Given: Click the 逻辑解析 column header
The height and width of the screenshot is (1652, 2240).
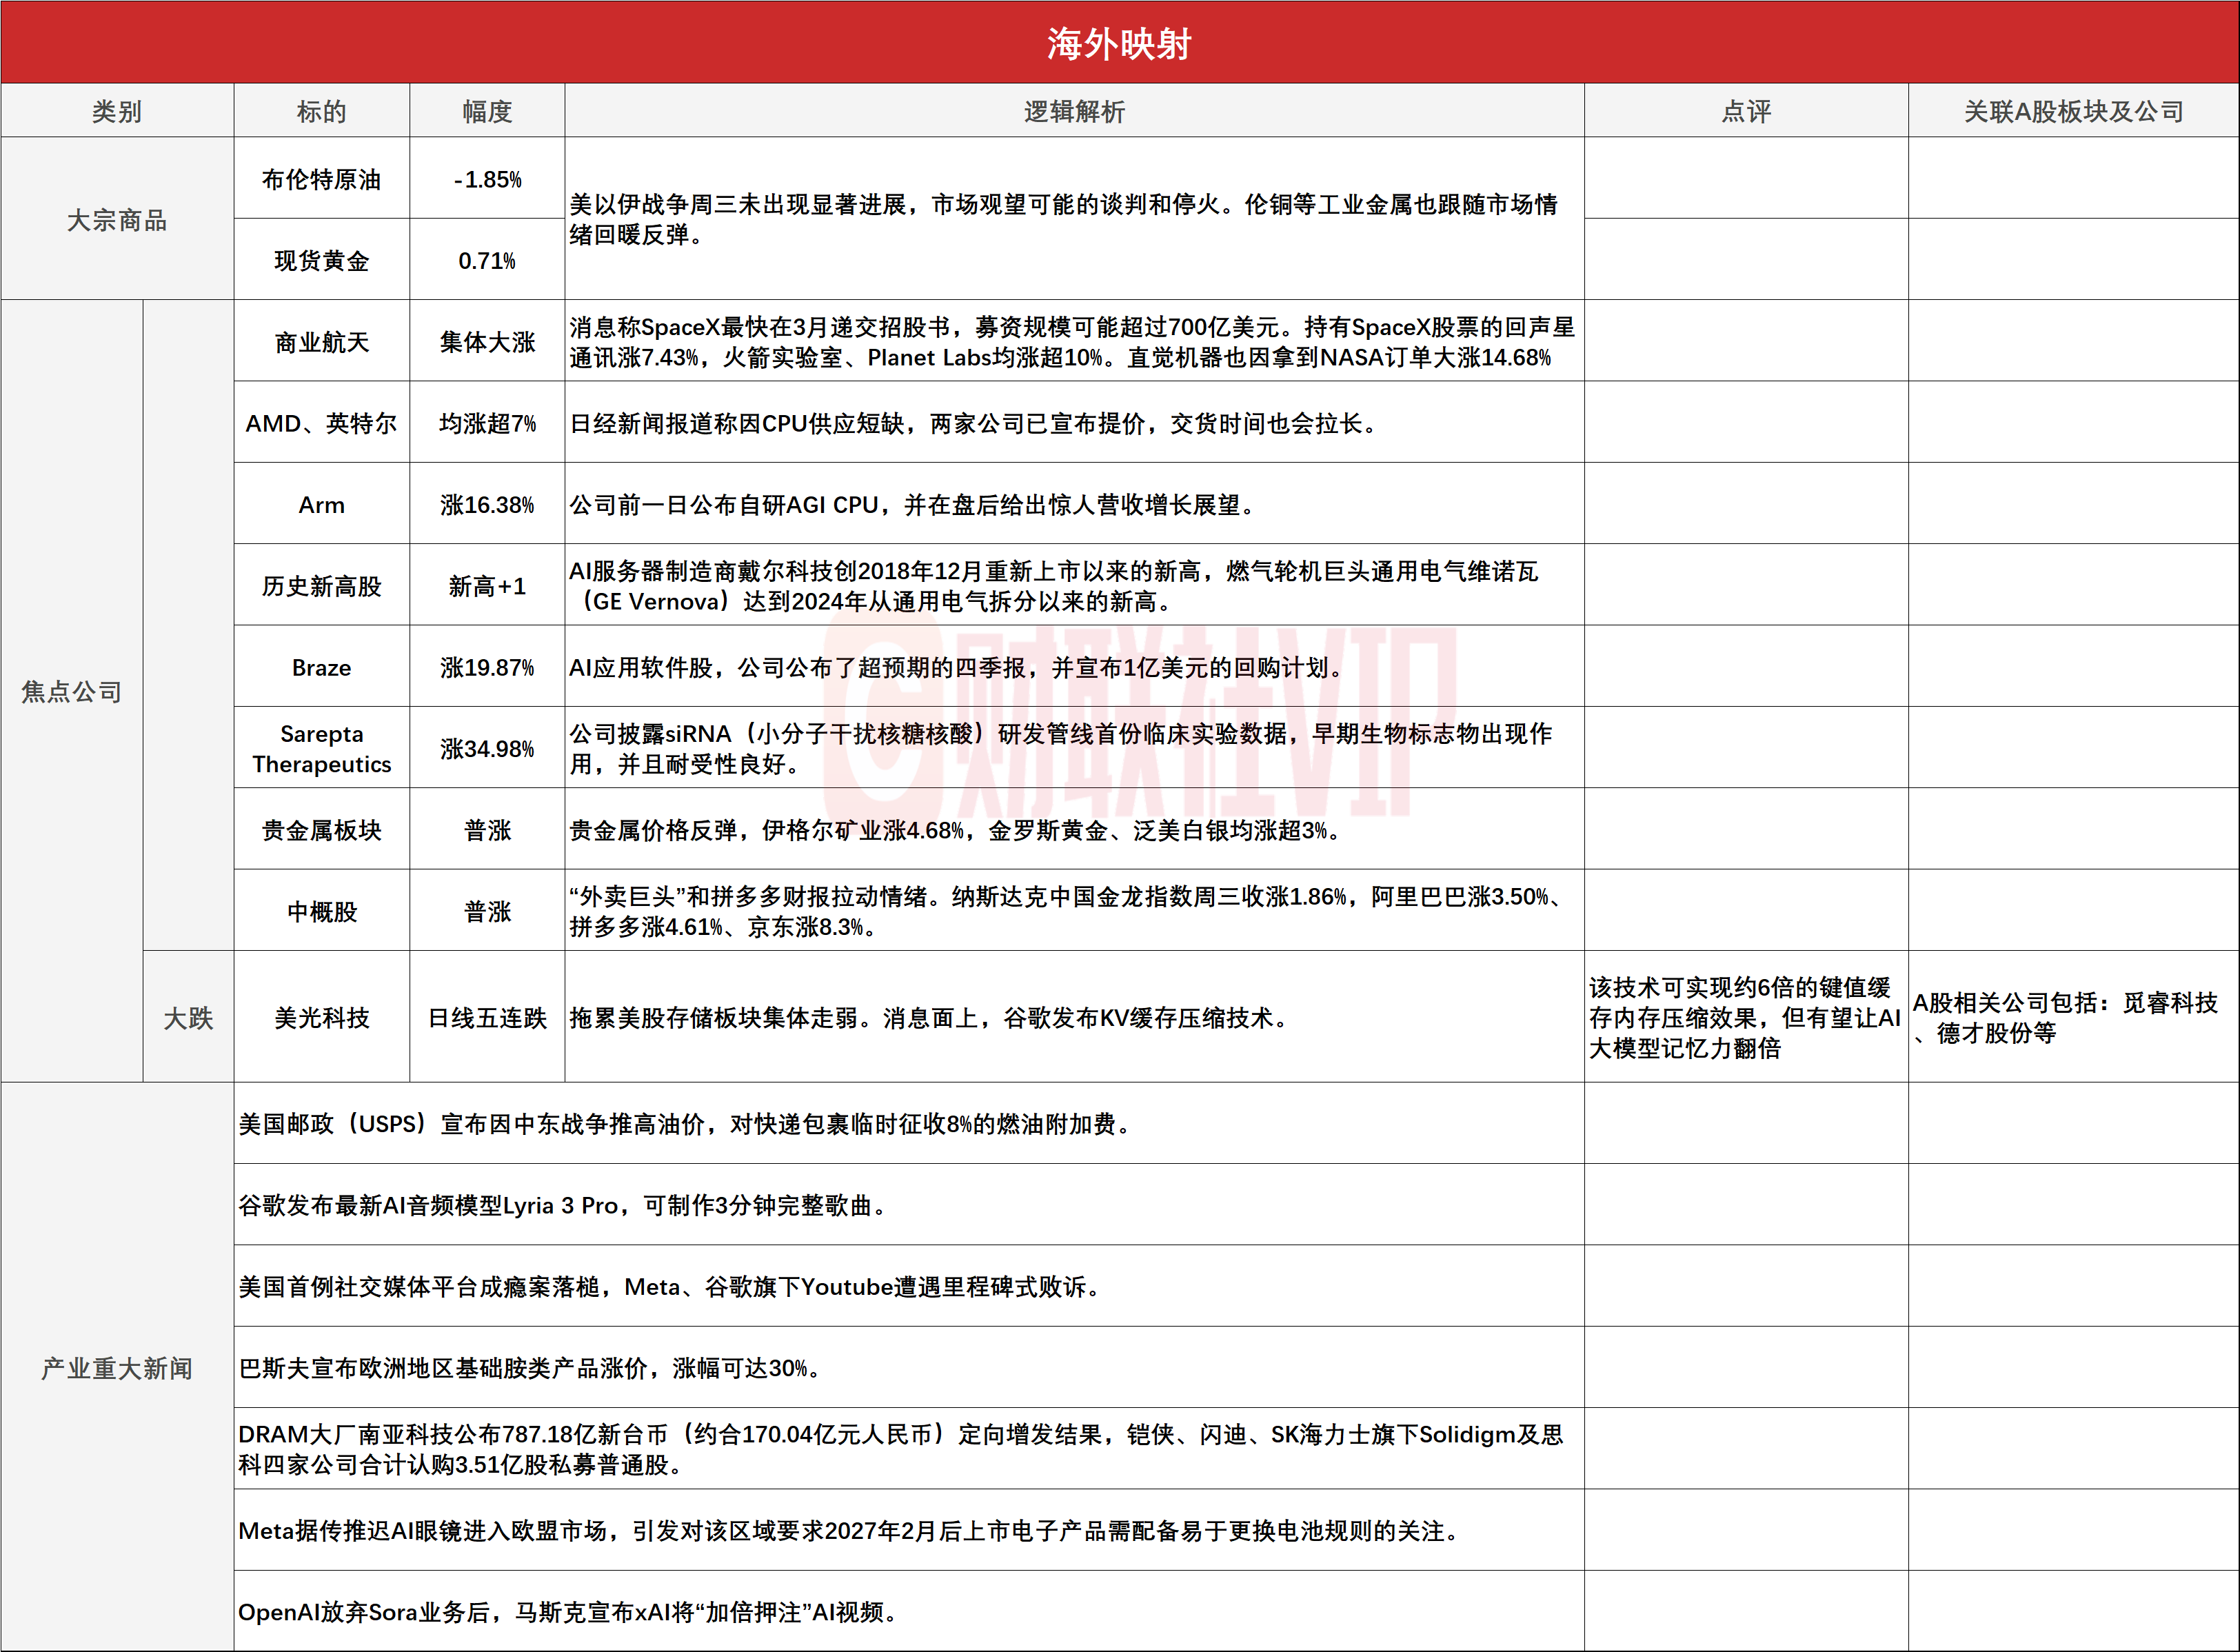Looking at the screenshot, I should tap(1074, 111).
